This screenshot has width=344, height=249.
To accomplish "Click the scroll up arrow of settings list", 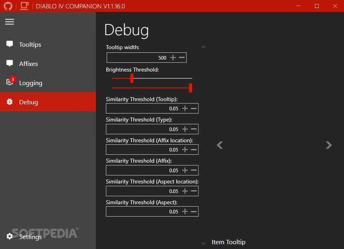I will click(x=203, y=46).
